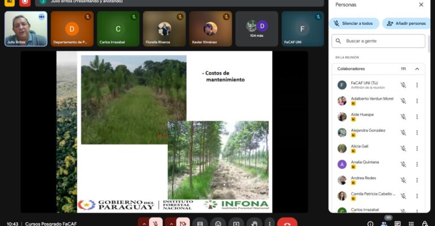Select Julio Britos video tile
The width and height of the screenshot is (435, 226).
point(26,29)
